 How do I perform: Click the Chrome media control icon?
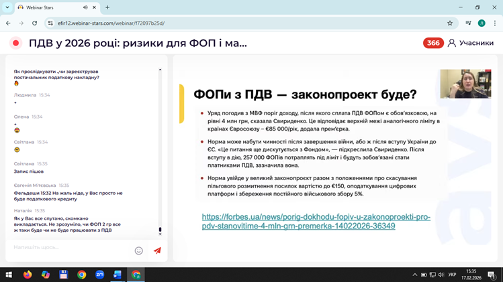[x=468, y=23]
